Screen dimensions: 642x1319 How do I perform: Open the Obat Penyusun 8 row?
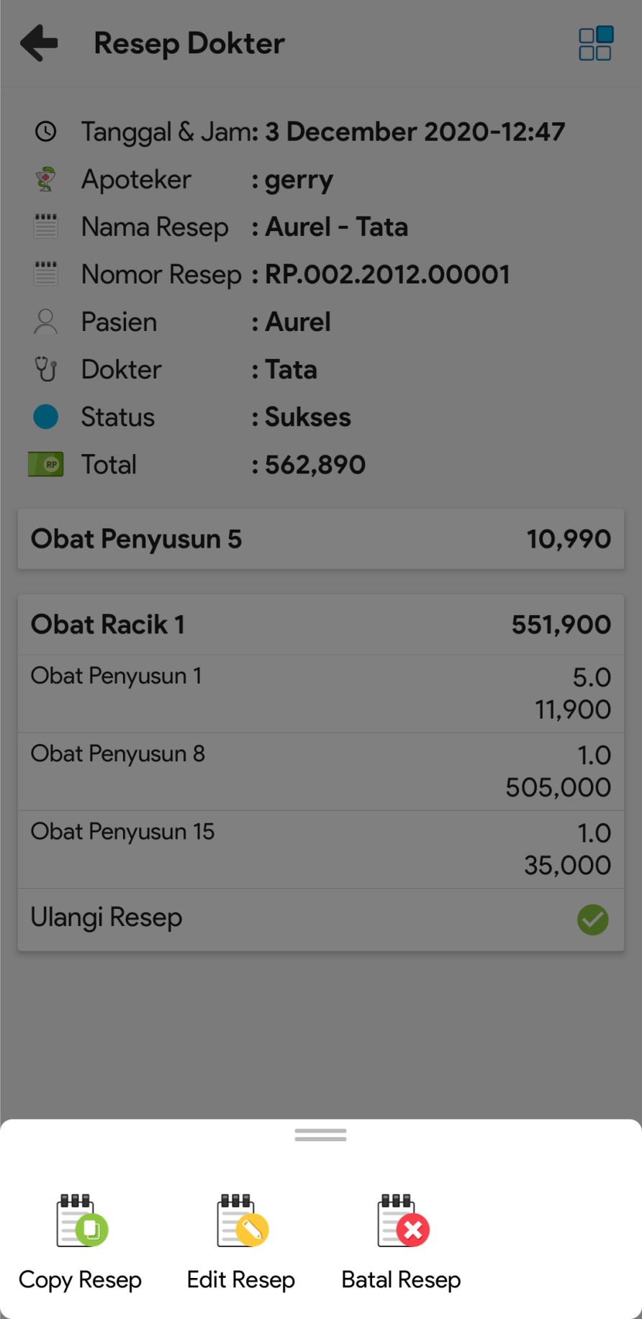[321, 771]
